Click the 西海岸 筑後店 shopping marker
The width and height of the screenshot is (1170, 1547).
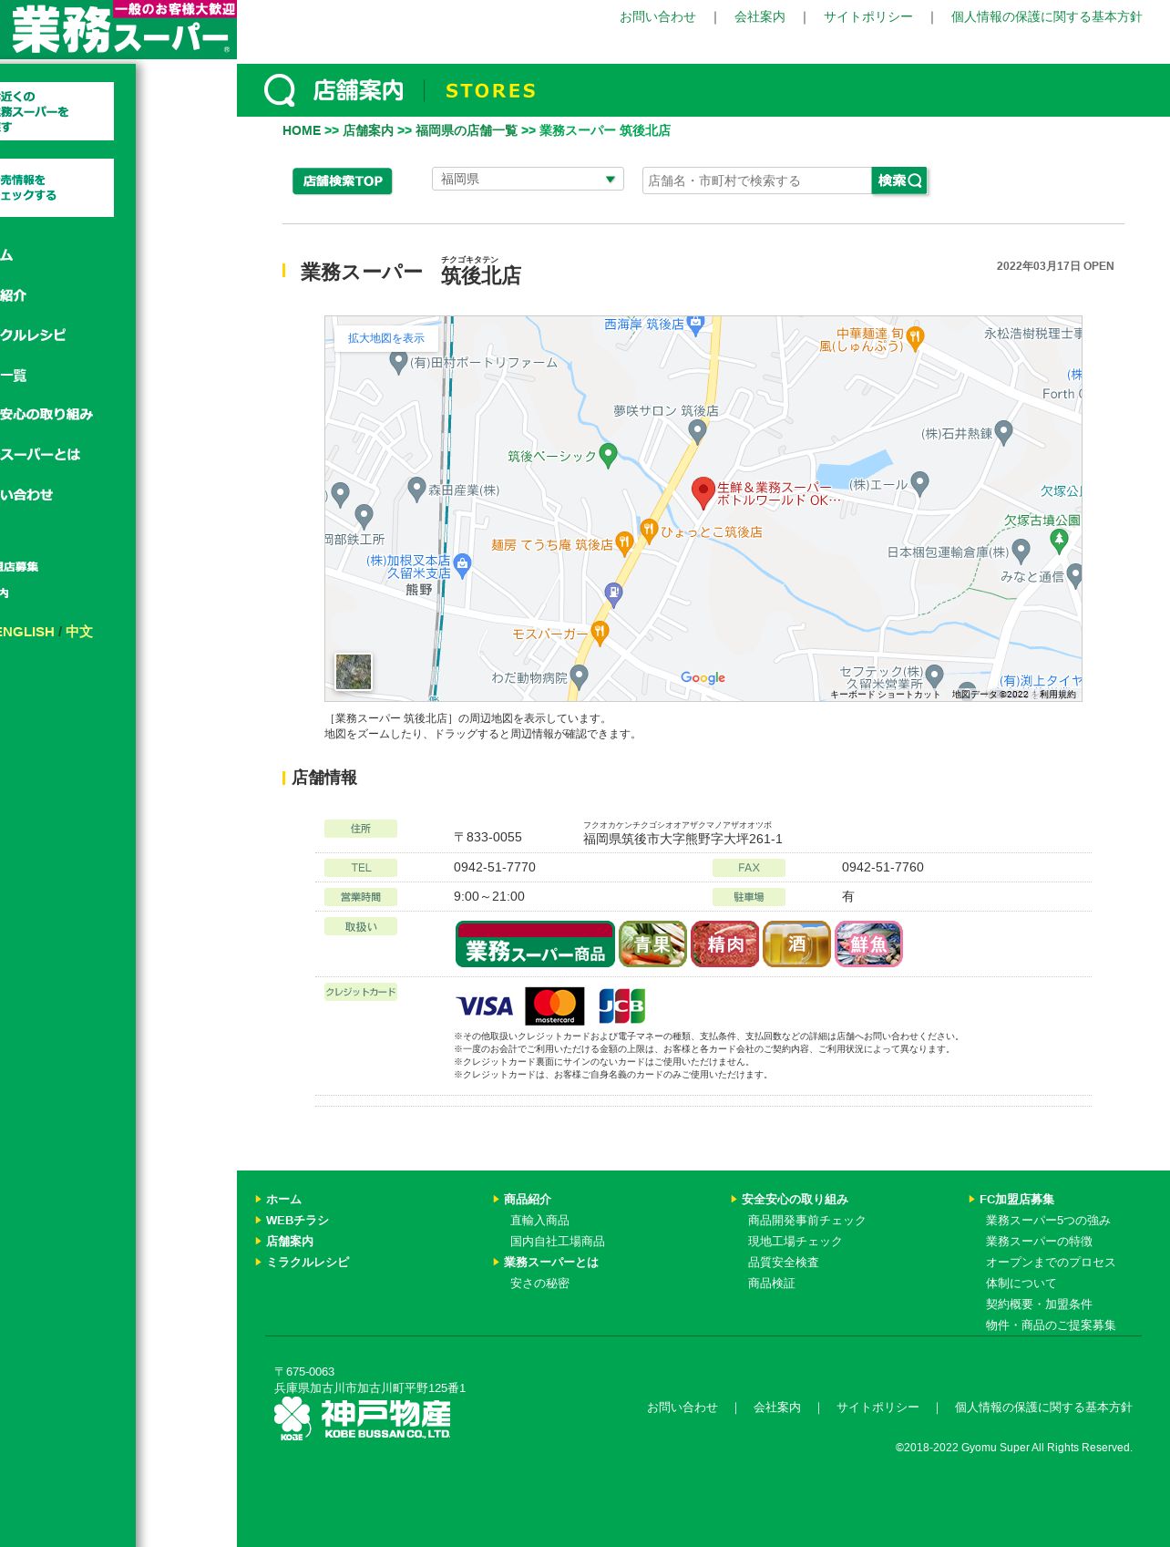click(x=695, y=325)
